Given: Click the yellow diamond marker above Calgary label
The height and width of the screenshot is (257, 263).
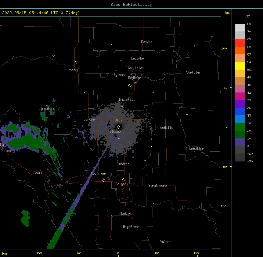Looking at the screenshot, I should [x=124, y=179].
